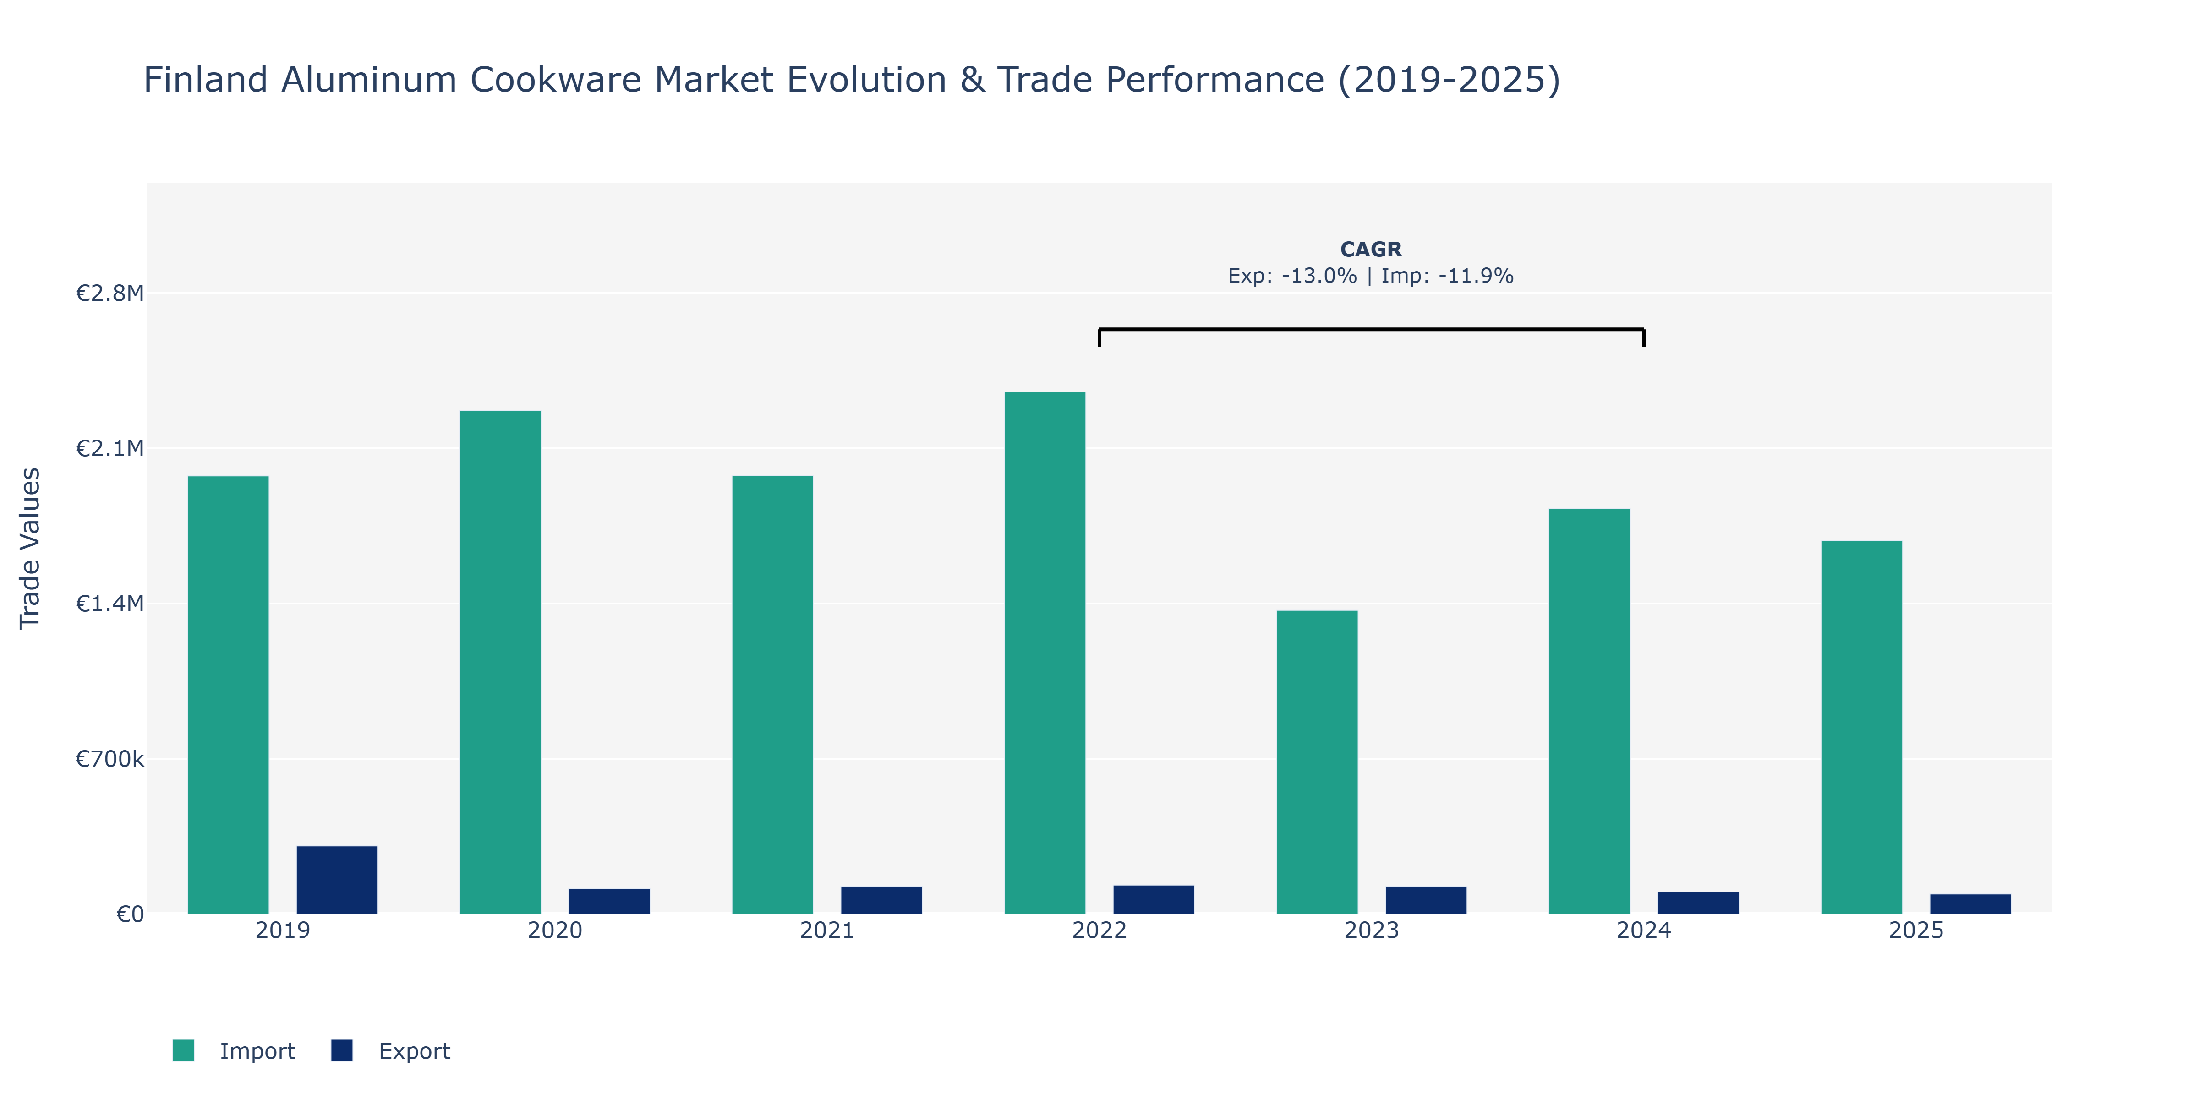Viewport: 2199px width, 1099px height.
Task: Click the 2019 Import bar
Action: click(228, 695)
